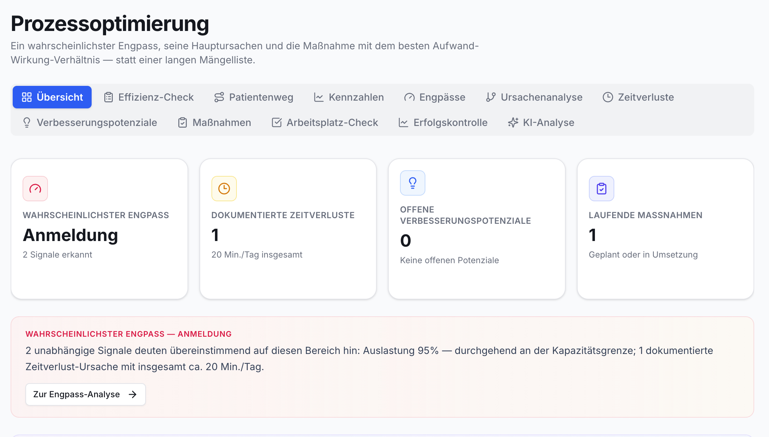
Task: Click the '2 Signale erkannt' text
Action: (57, 255)
